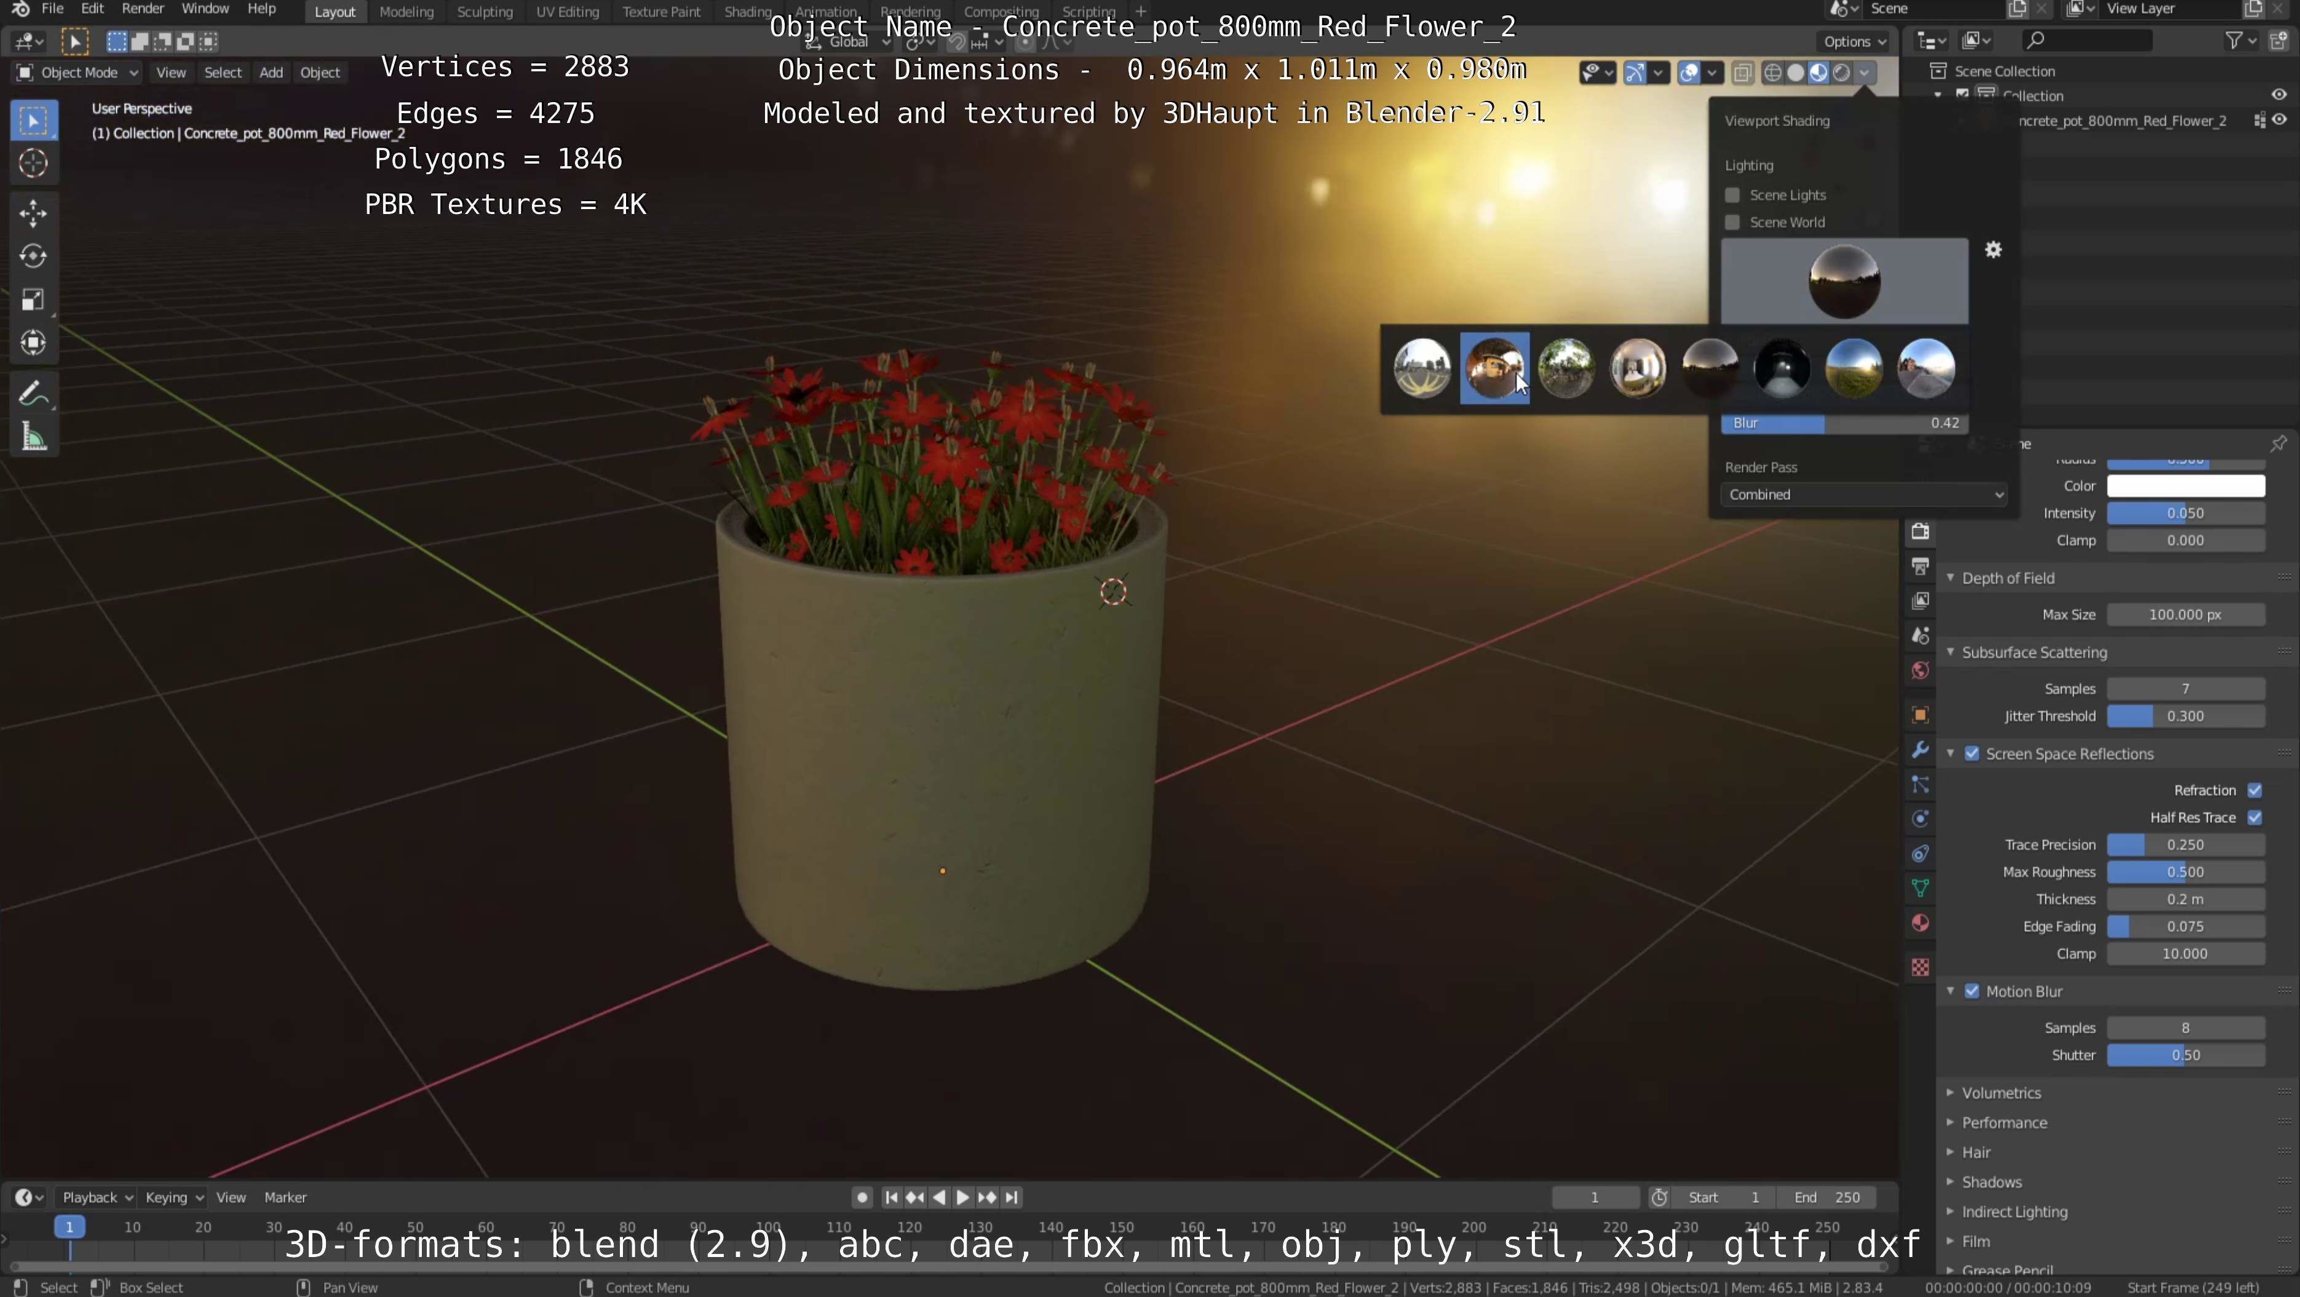This screenshot has height=1297, width=2300.
Task: Collapse Depth of Field panel
Action: point(1950,579)
